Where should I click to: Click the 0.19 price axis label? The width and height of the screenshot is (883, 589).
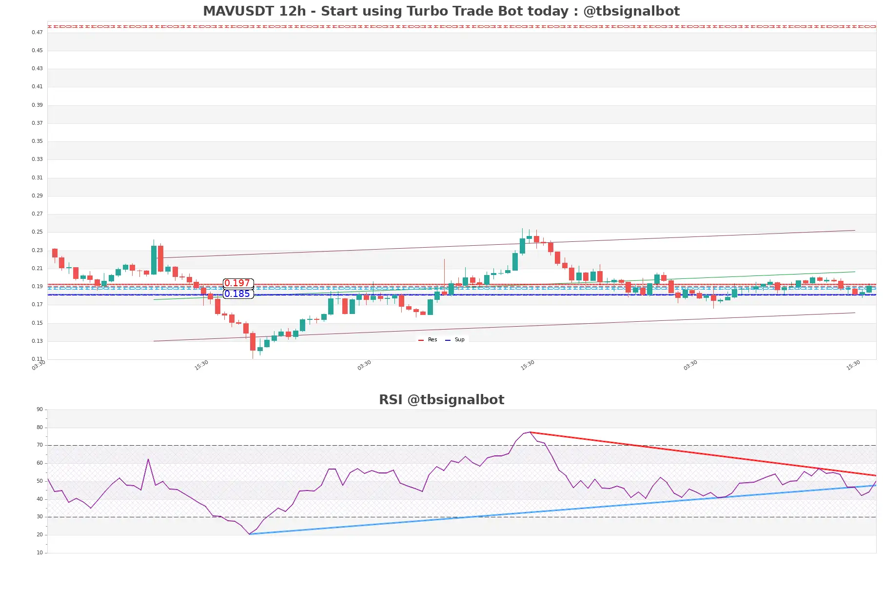click(x=37, y=287)
